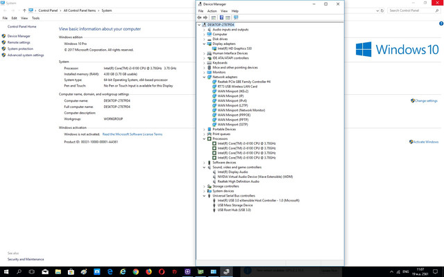Viewport: 444px width, 277px height.
Task: Open System protection link
Action: coord(20,49)
